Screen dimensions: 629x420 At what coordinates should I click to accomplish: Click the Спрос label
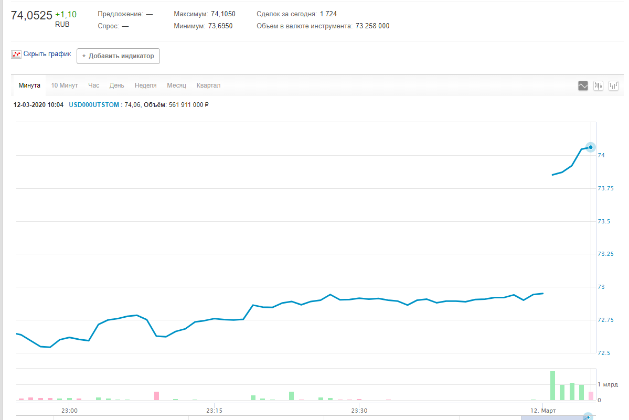coord(108,26)
